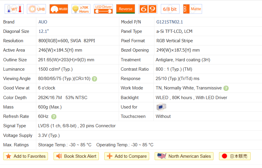This screenshot has width=262, height=168.
Task: Click the orange Reverse feature icon
Action: coord(125,9)
